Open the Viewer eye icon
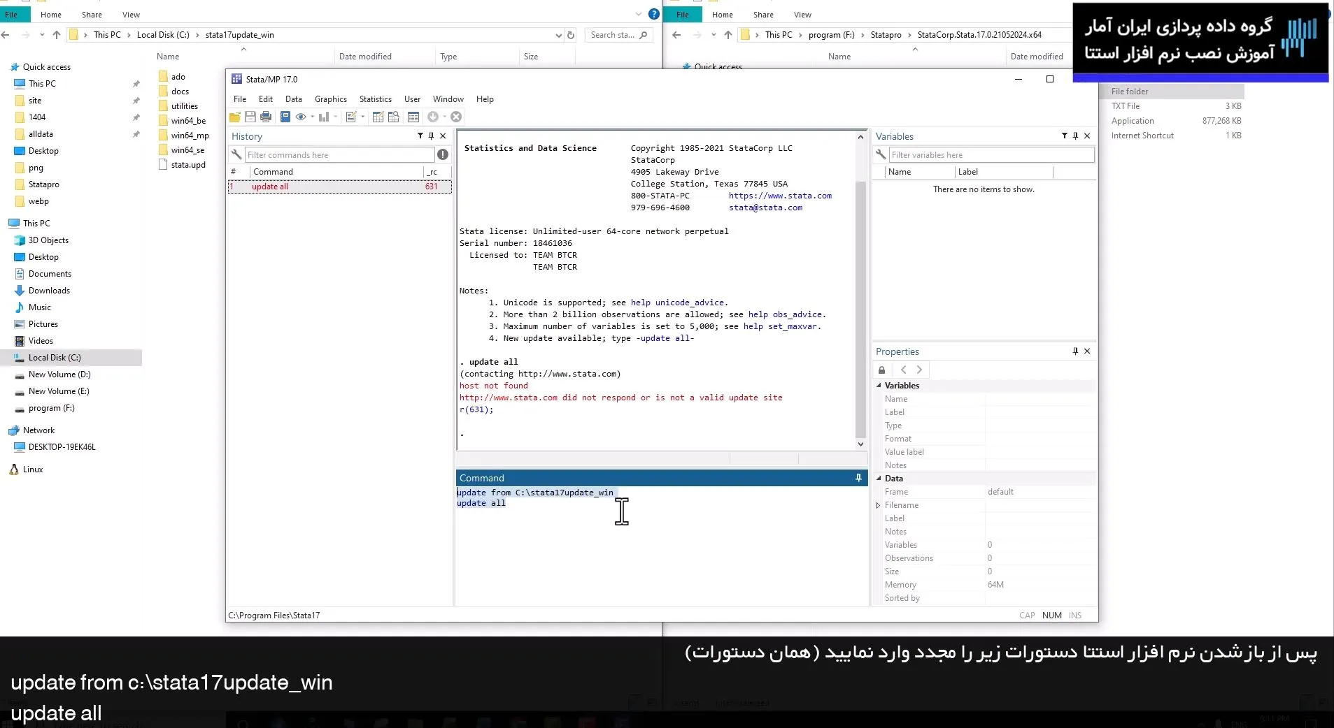The image size is (1334, 728). (x=301, y=117)
